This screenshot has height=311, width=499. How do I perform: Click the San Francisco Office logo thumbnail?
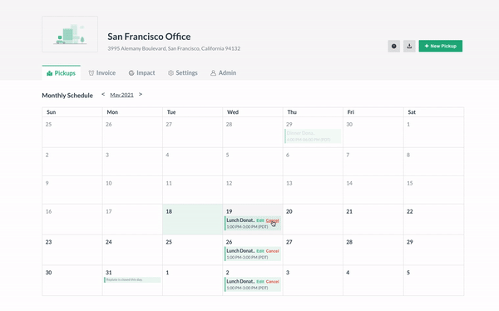tap(70, 34)
